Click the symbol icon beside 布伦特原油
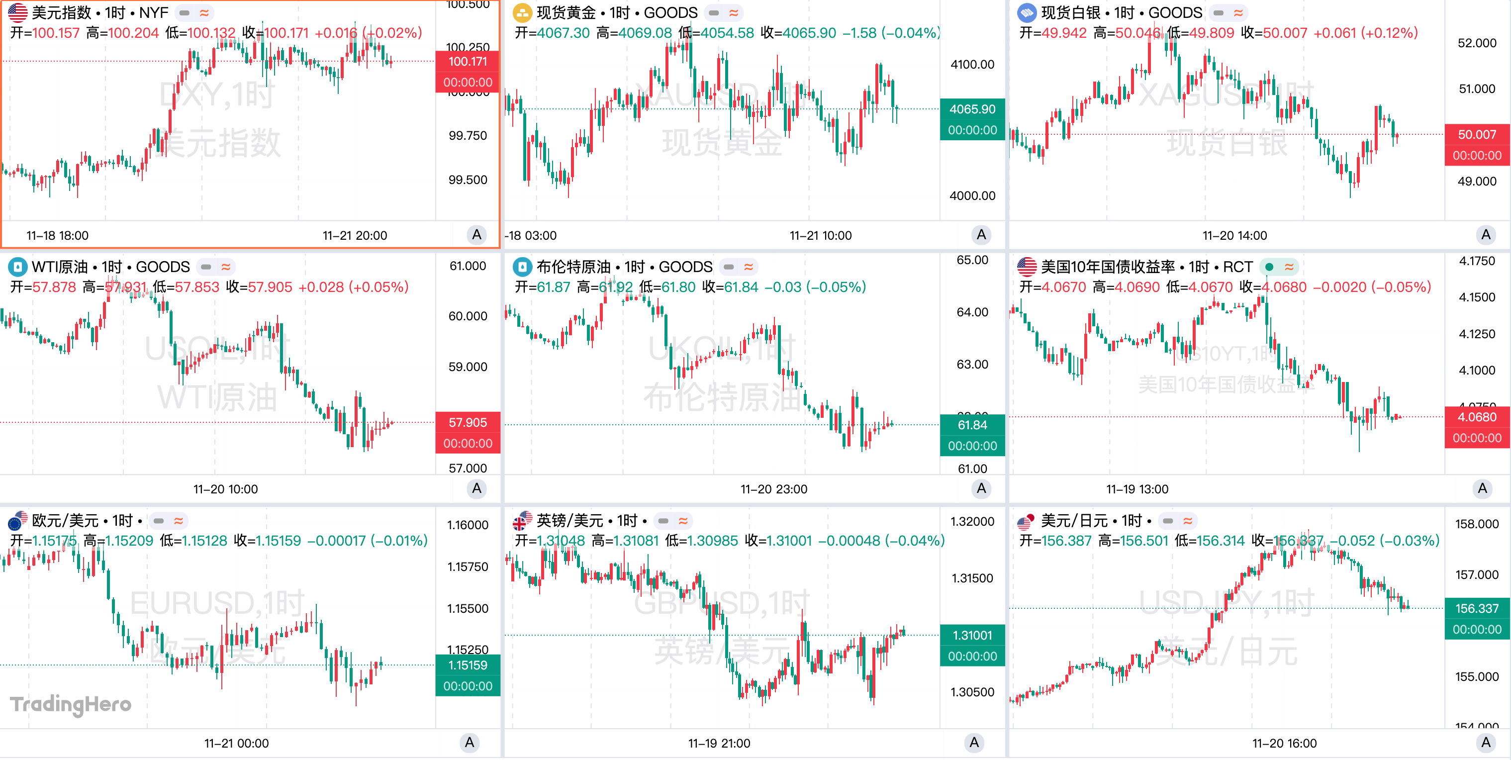 click(x=521, y=267)
